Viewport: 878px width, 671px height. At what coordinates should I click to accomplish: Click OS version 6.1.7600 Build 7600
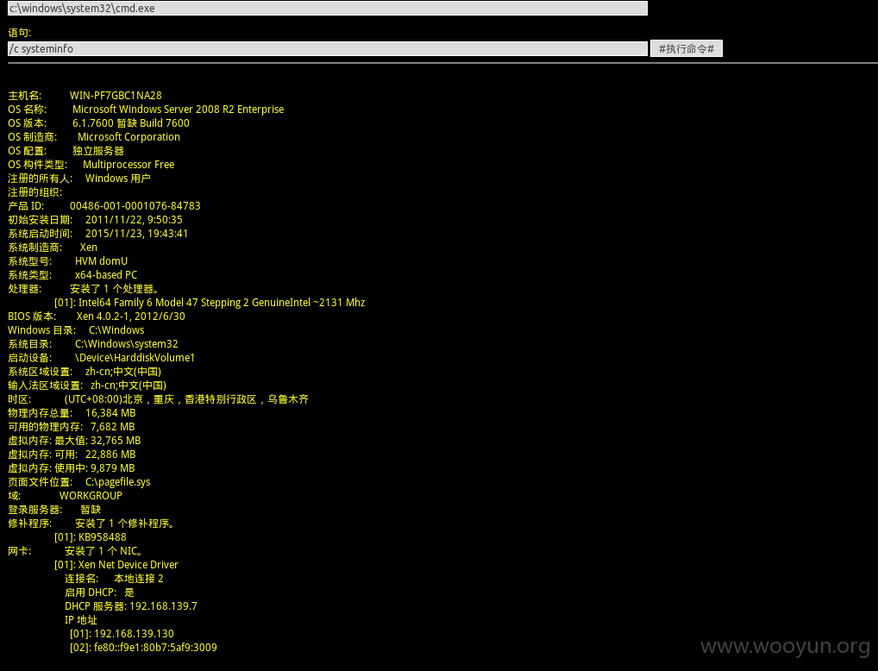pos(131,123)
